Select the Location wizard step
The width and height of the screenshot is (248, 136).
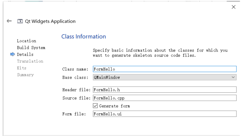26,41
